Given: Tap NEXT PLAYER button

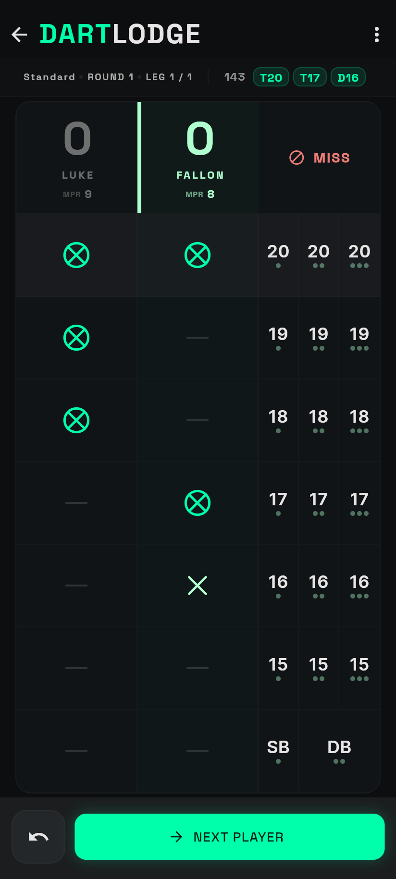Looking at the screenshot, I should click(x=230, y=837).
